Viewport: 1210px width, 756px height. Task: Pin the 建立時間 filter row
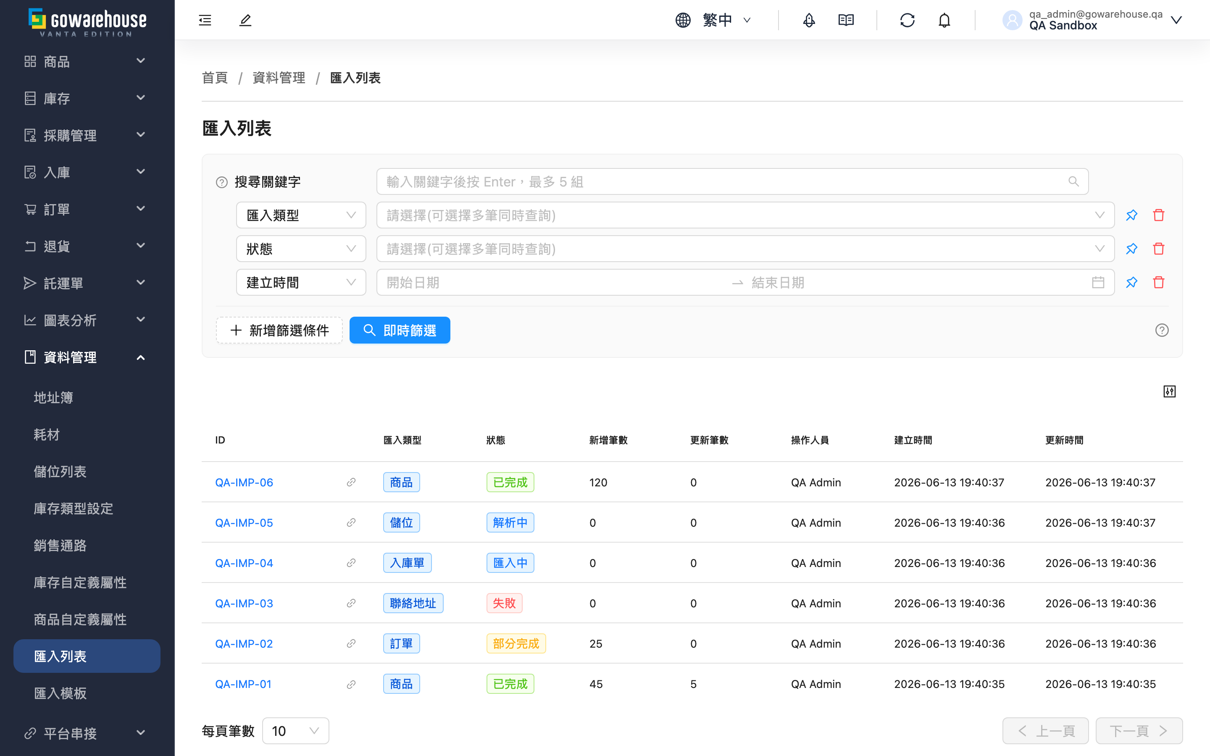point(1131,282)
